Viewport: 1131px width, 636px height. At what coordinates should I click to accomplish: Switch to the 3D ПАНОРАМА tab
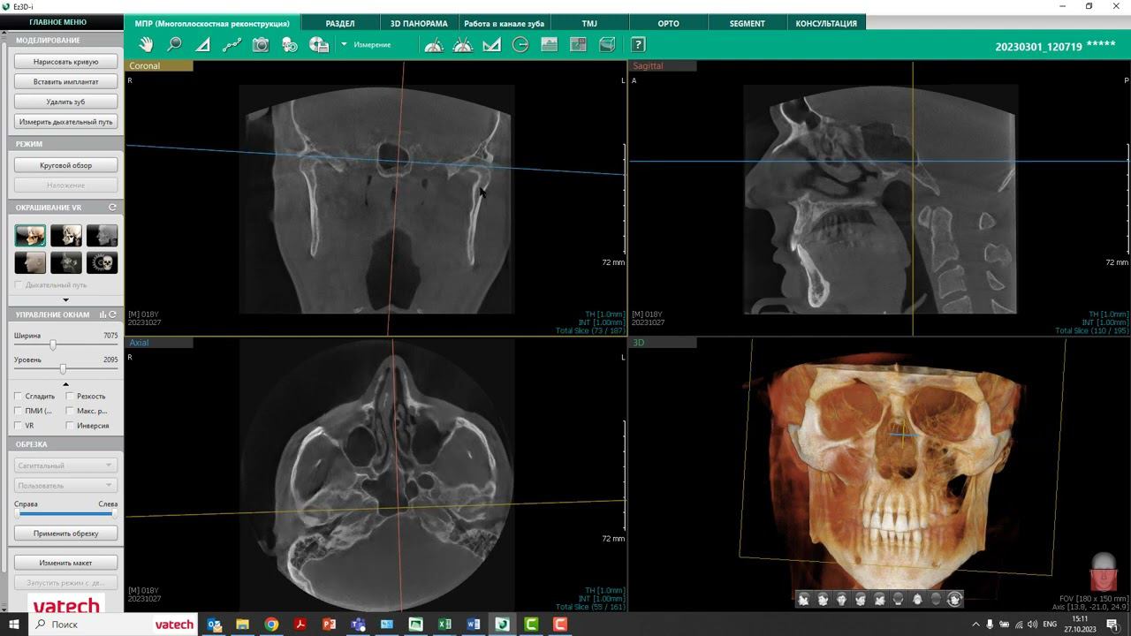(419, 23)
